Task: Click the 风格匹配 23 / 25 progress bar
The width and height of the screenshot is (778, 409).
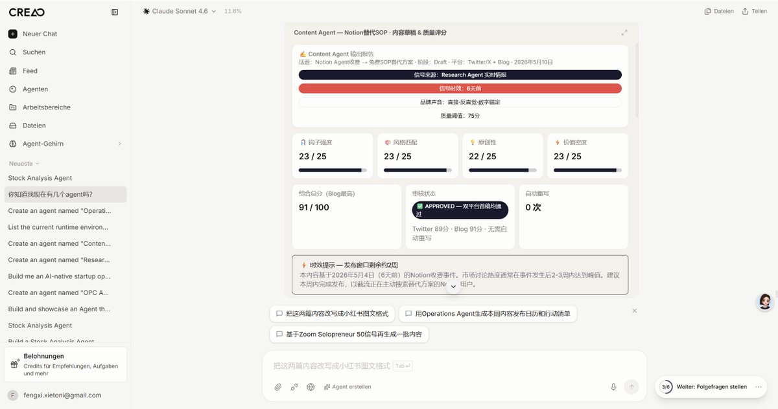Action: pos(418,170)
